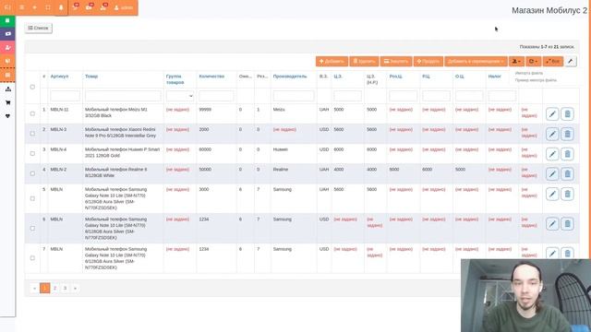Screen dimensions: 591x332
Task: Click the Все button in toolbar
Action: 553,62
